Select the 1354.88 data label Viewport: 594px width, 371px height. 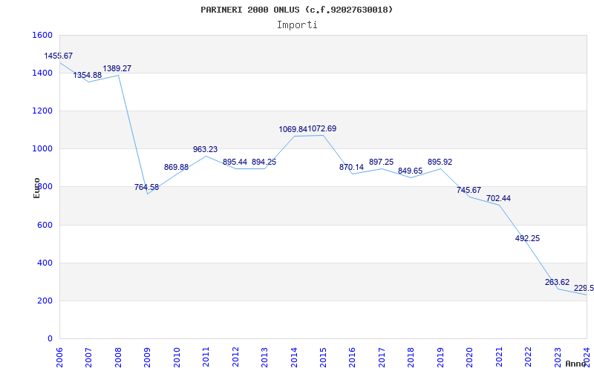click(x=88, y=76)
